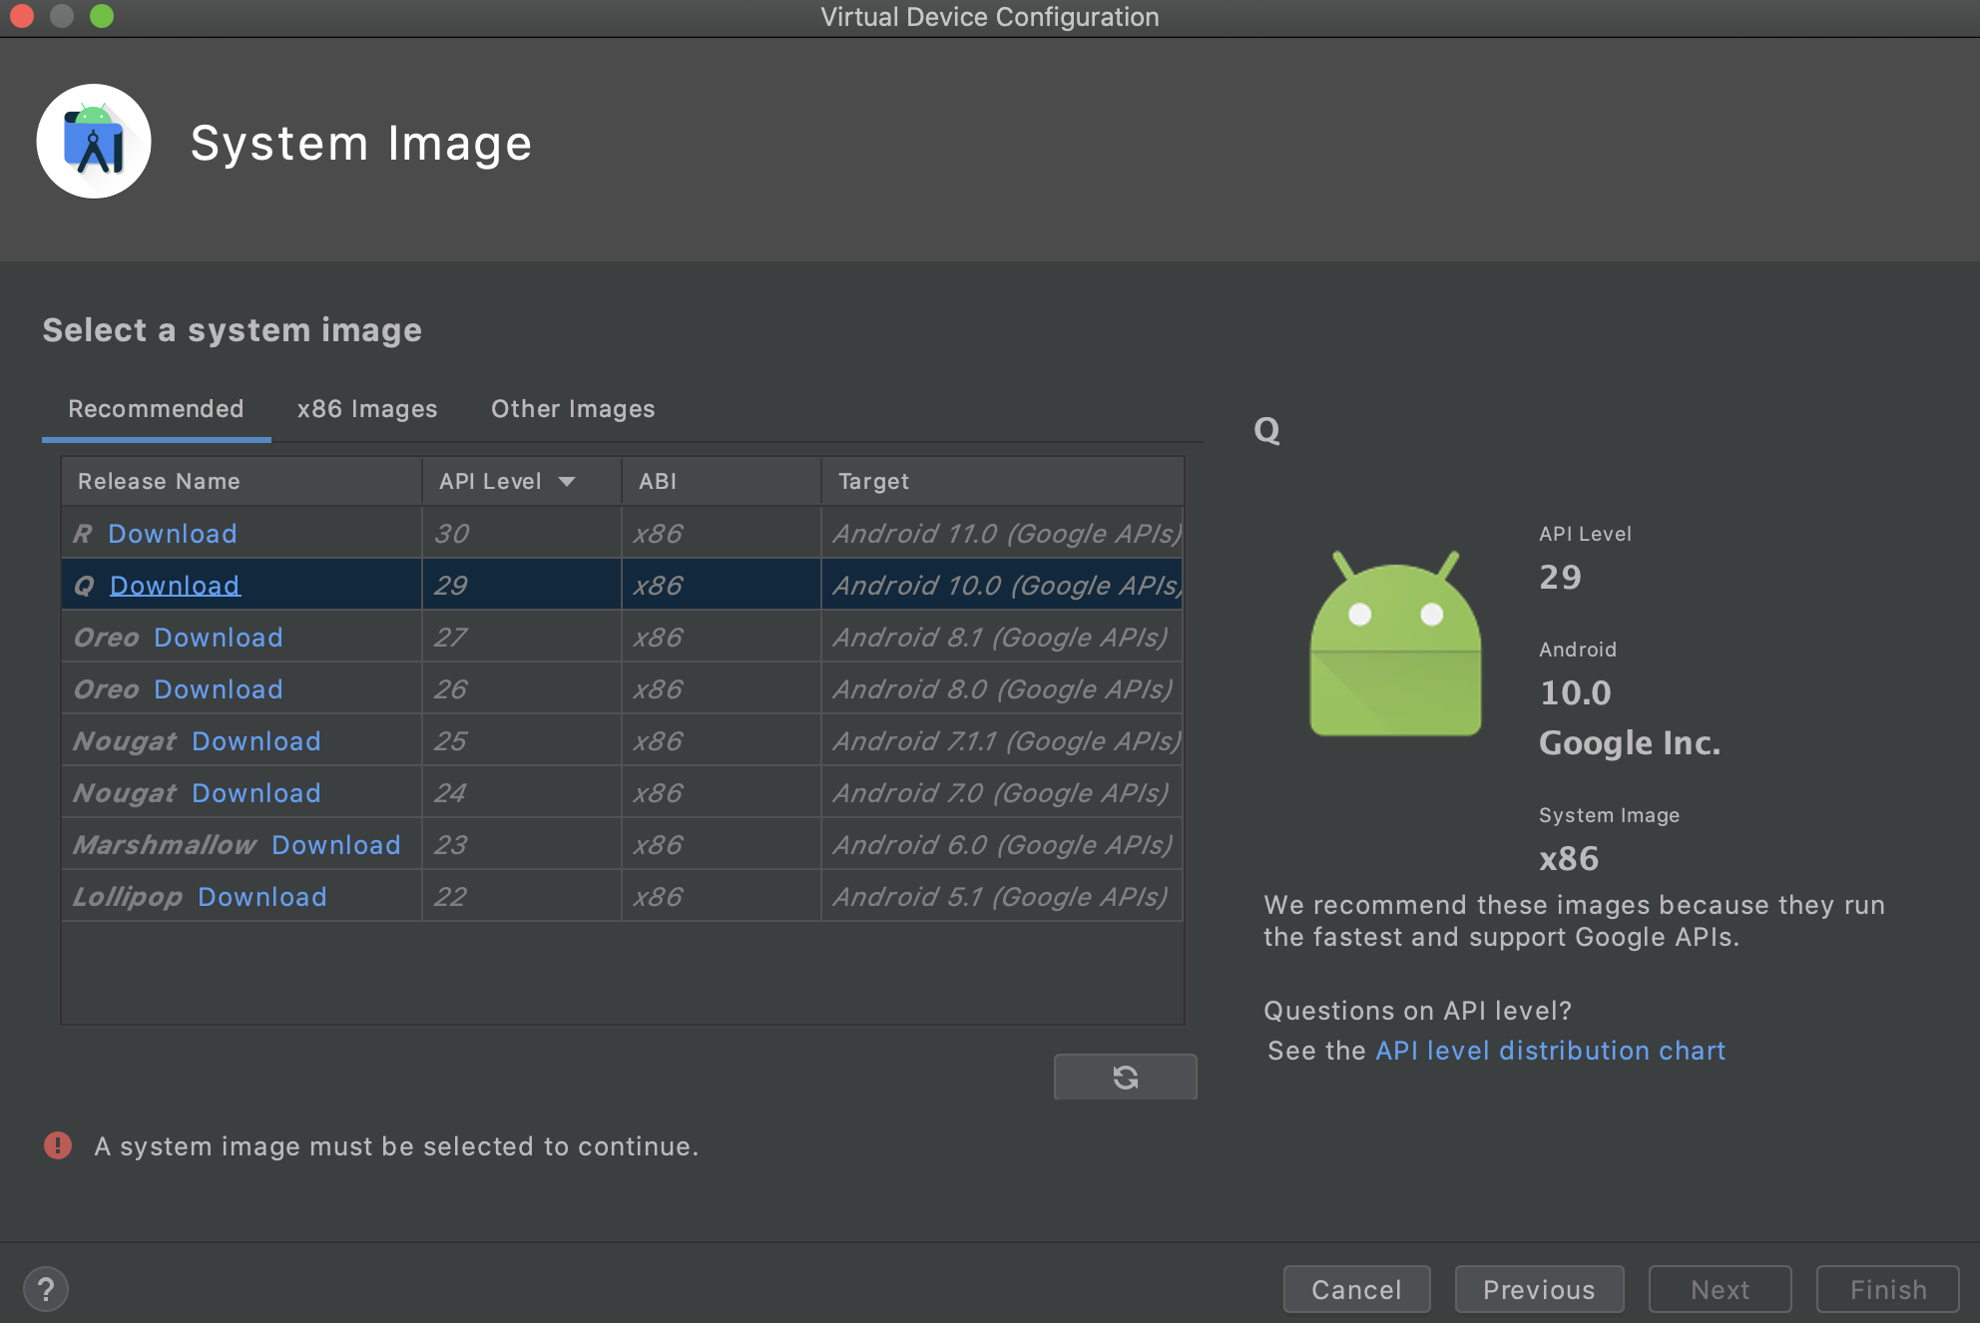Image resolution: width=1980 pixels, height=1323 pixels.
Task: Select the Android 10.0 (Google APIs) cell
Action: click(x=1003, y=586)
